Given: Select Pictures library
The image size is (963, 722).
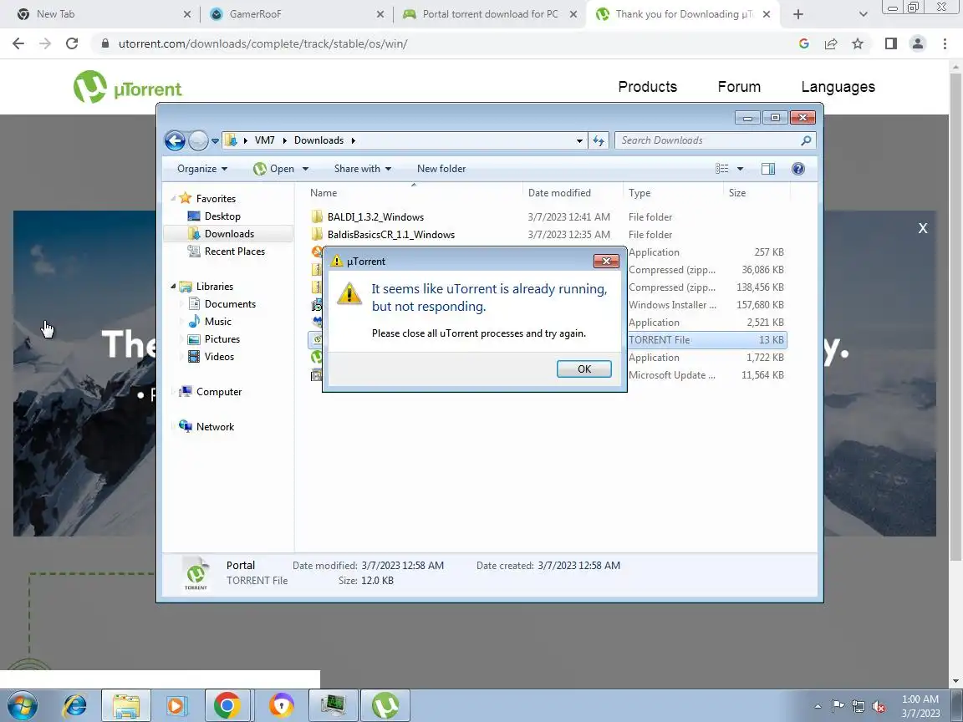Looking at the screenshot, I should [x=222, y=339].
